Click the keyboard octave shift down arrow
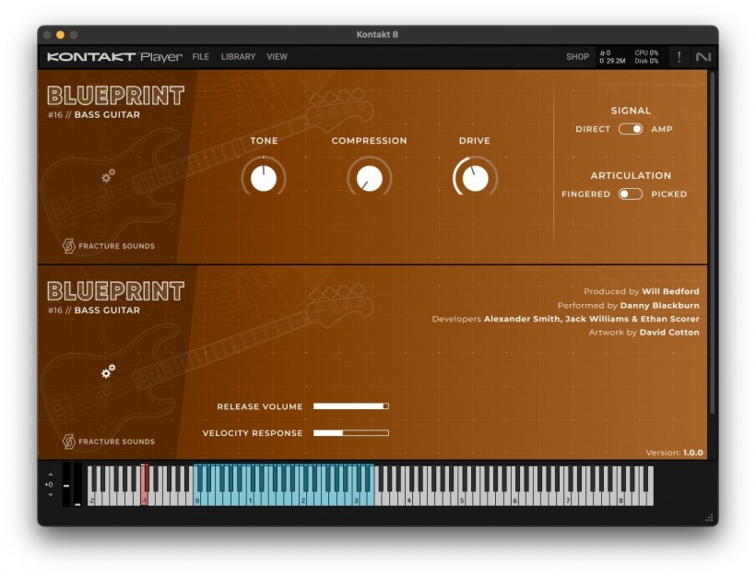Viewport: 756px width, 576px height. click(50, 495)
